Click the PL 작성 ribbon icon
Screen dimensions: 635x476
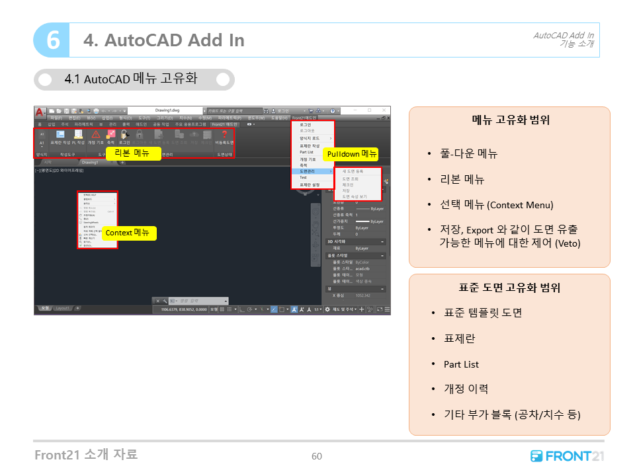pyautogui.click(x=78, y=134)
